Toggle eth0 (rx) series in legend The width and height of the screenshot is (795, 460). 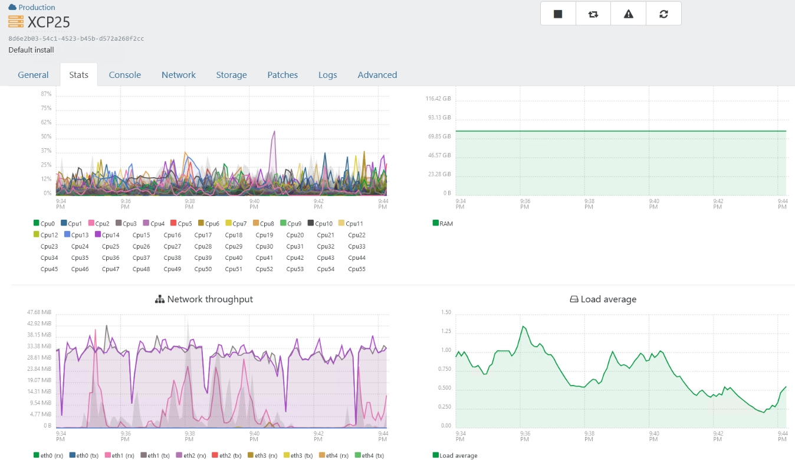(48, 455)
